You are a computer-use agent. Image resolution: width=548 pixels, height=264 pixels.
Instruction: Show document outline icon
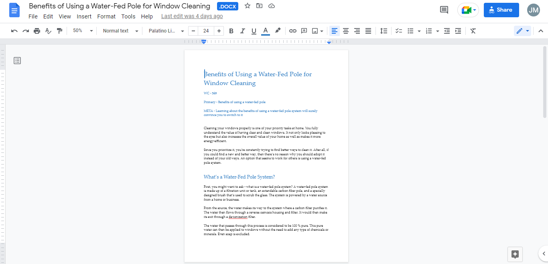pyautogui.click(x=17, y=61)
